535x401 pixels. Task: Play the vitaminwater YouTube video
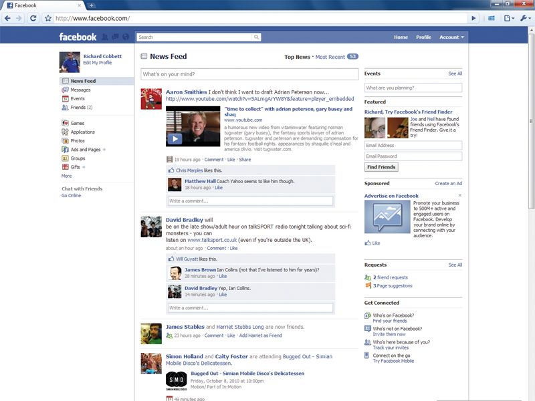pos(175,140)
